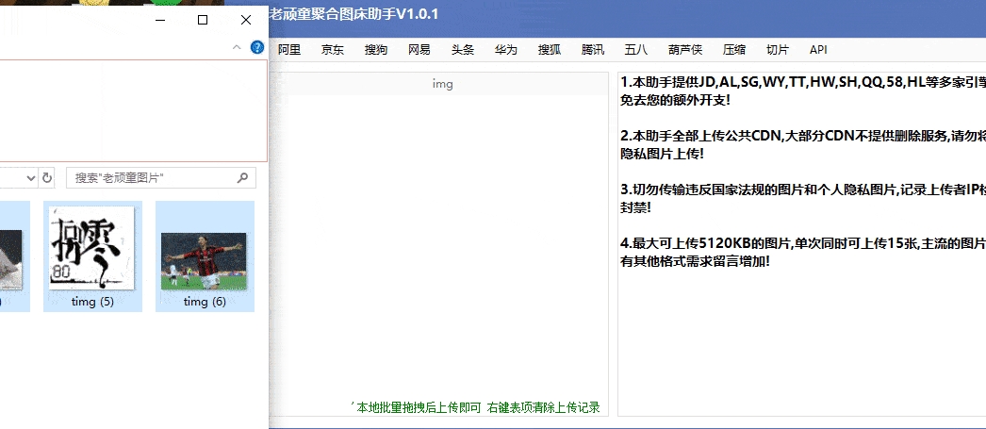Open the API tab
This screenshot has height=429, width=986.
[818, 50]
